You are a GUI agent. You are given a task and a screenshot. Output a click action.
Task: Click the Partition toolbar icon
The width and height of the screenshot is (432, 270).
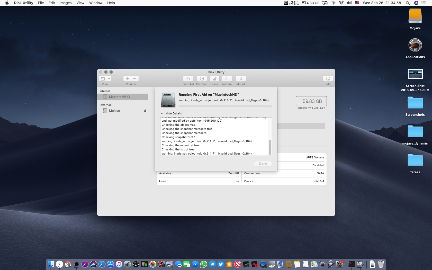pyautogui.click(x=202, y=79)
